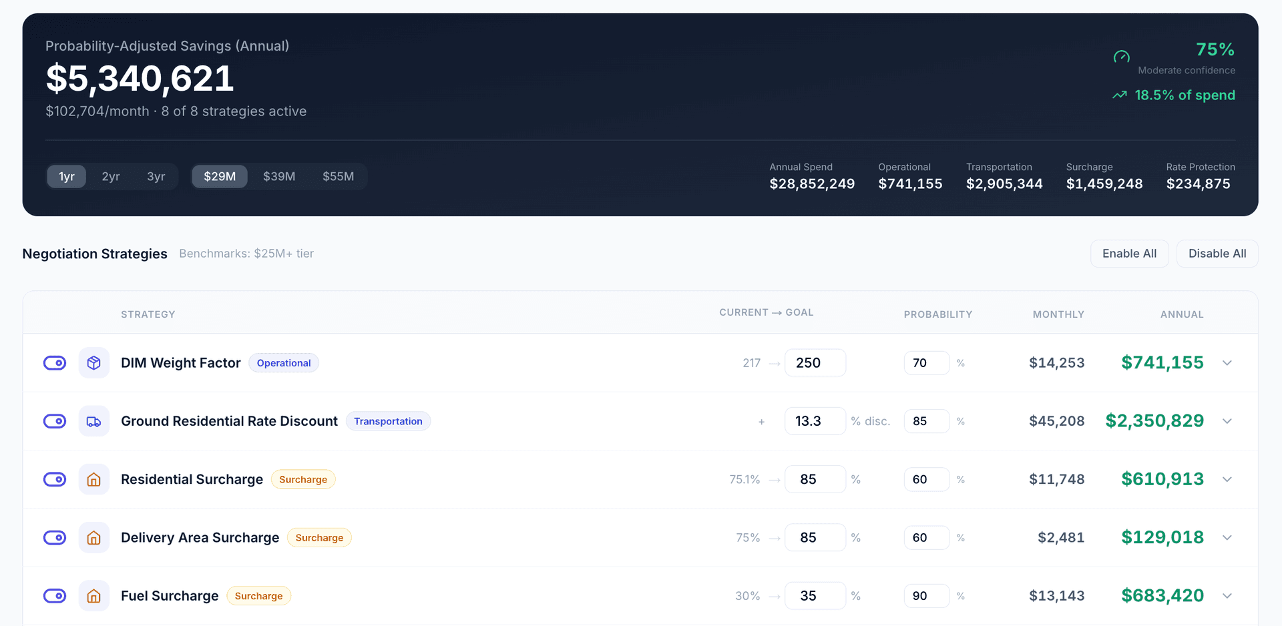The height and width of the screenshot is (626, 1282).
Task: Click the Disable All button
Action: coord(1217,254)
